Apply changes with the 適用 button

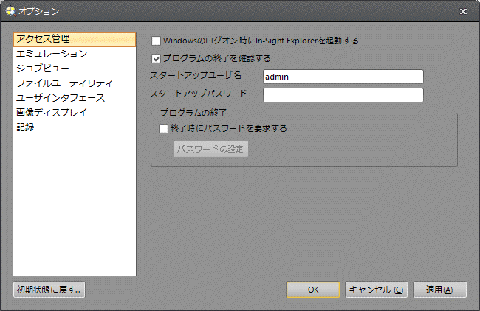point(439,290)
